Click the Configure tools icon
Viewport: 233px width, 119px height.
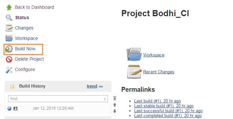click(x=9, y=70)
